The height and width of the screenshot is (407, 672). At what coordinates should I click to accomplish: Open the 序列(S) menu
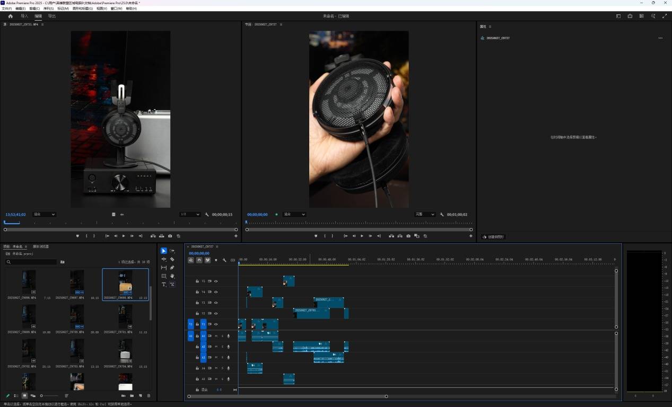pyautogui.click(x=48, y=8)
